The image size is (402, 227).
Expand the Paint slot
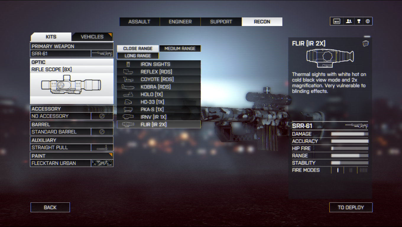(72, 160)
